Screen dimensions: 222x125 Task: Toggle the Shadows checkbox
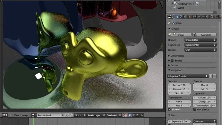tap(169, 109)
